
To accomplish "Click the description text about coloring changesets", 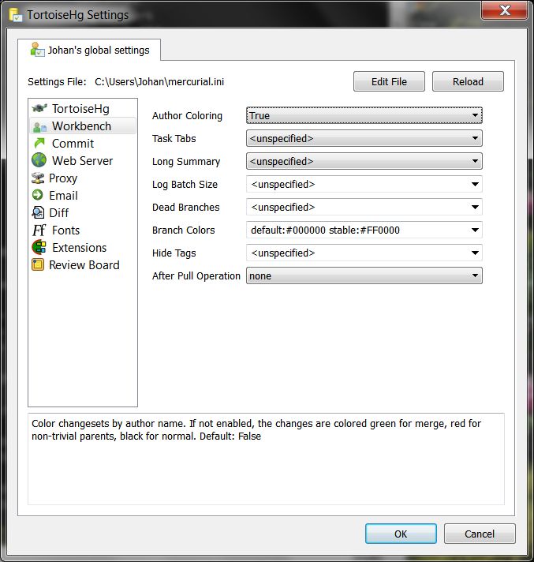I will tap(256, 429).
